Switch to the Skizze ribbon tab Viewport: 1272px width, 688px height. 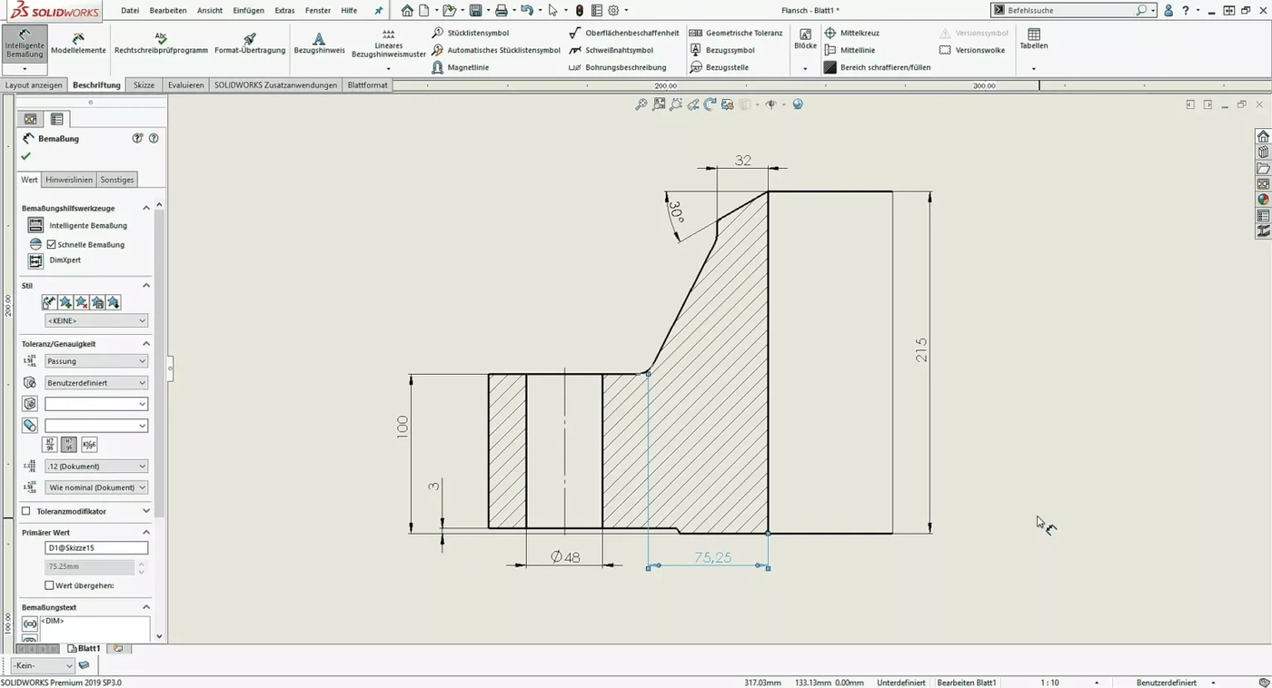click(144, 84)
